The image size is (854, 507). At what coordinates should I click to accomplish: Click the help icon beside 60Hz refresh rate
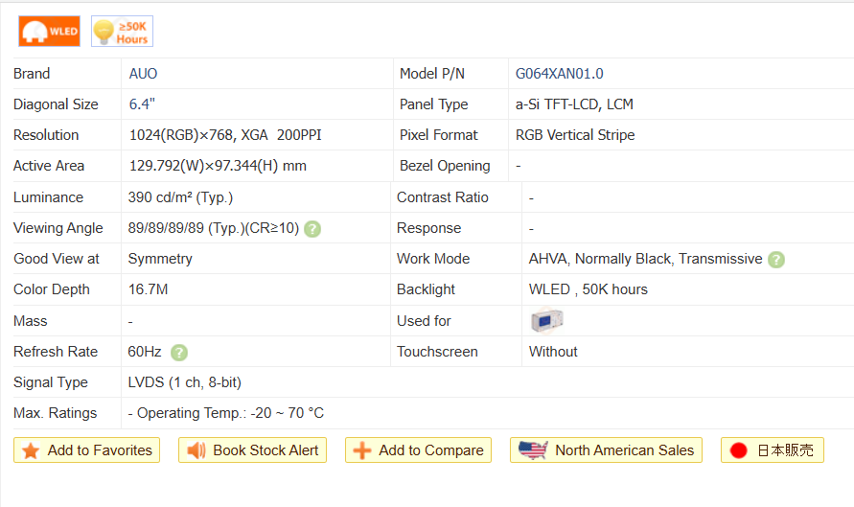[x=178, y=353]
